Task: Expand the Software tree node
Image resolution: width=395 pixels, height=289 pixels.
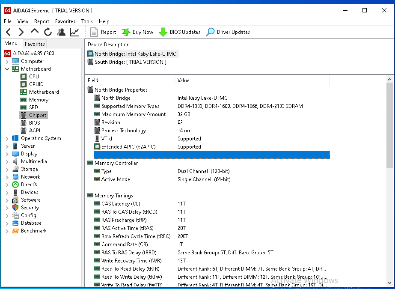Action: [x=7, y=200]
